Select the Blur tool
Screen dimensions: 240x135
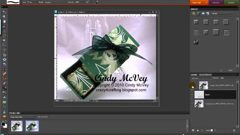(x=4, y=112)
